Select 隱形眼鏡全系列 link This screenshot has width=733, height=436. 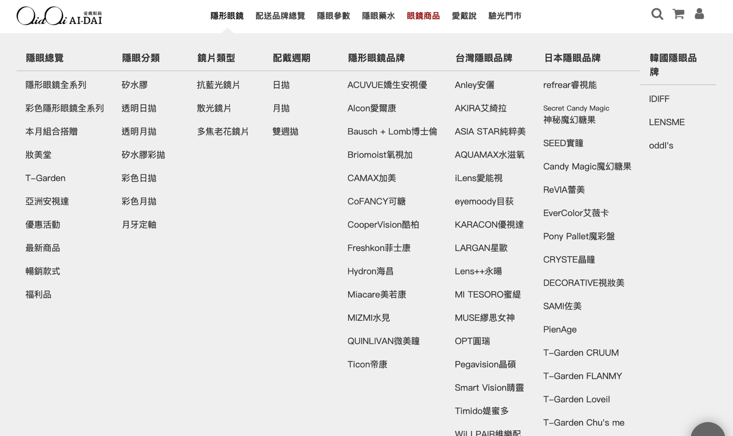pyautogui.click(x=56, y=85)
